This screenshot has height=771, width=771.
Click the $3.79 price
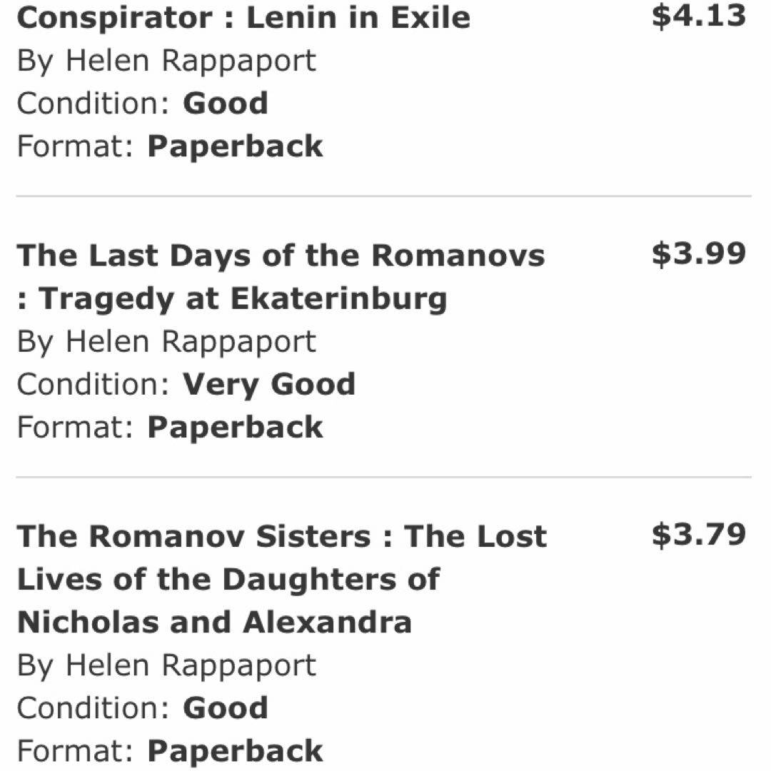(698, 535)
